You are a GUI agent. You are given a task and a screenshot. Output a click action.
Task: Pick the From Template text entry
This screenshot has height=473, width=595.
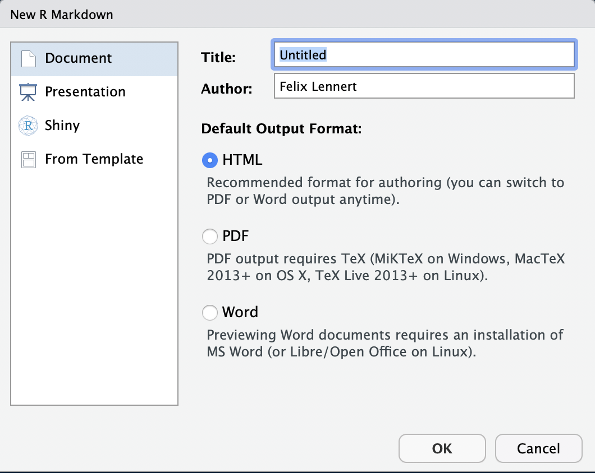coord(94,159)
